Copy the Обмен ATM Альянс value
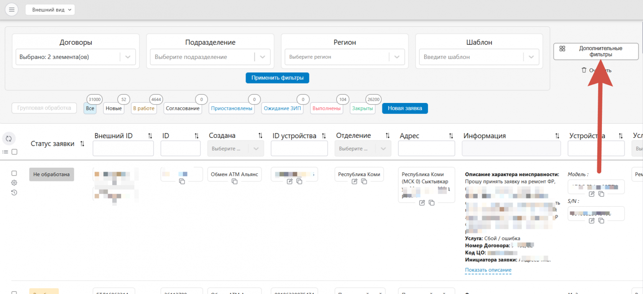 point(234,181)
